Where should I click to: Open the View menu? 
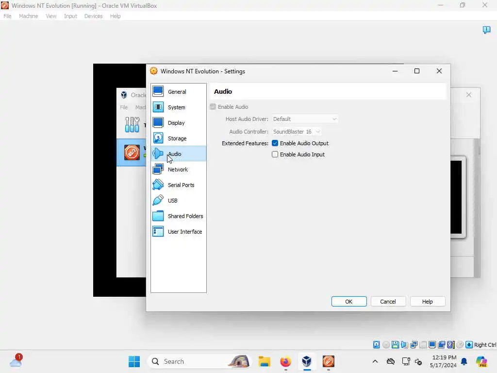point(51,16)
